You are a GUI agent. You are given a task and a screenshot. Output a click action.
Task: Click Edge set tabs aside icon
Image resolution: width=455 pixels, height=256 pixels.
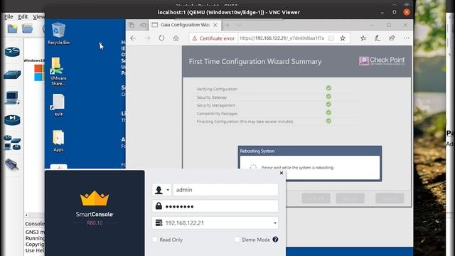coord(144,26)
